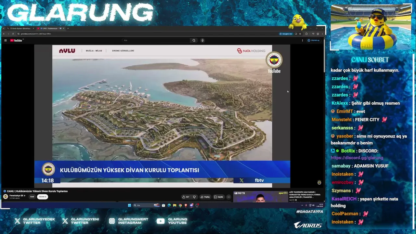This screenshot has height=234, width=416.
Task: Open Microsoft Edge from taskbar
Action: [169, 205]
